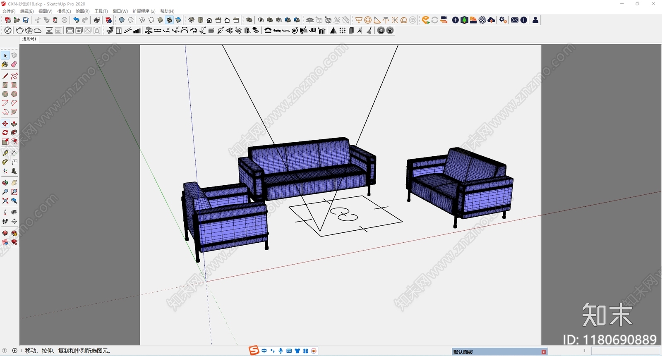Open 相机(C) menu
Screen dimensions: 662x356
pos(64,11)
